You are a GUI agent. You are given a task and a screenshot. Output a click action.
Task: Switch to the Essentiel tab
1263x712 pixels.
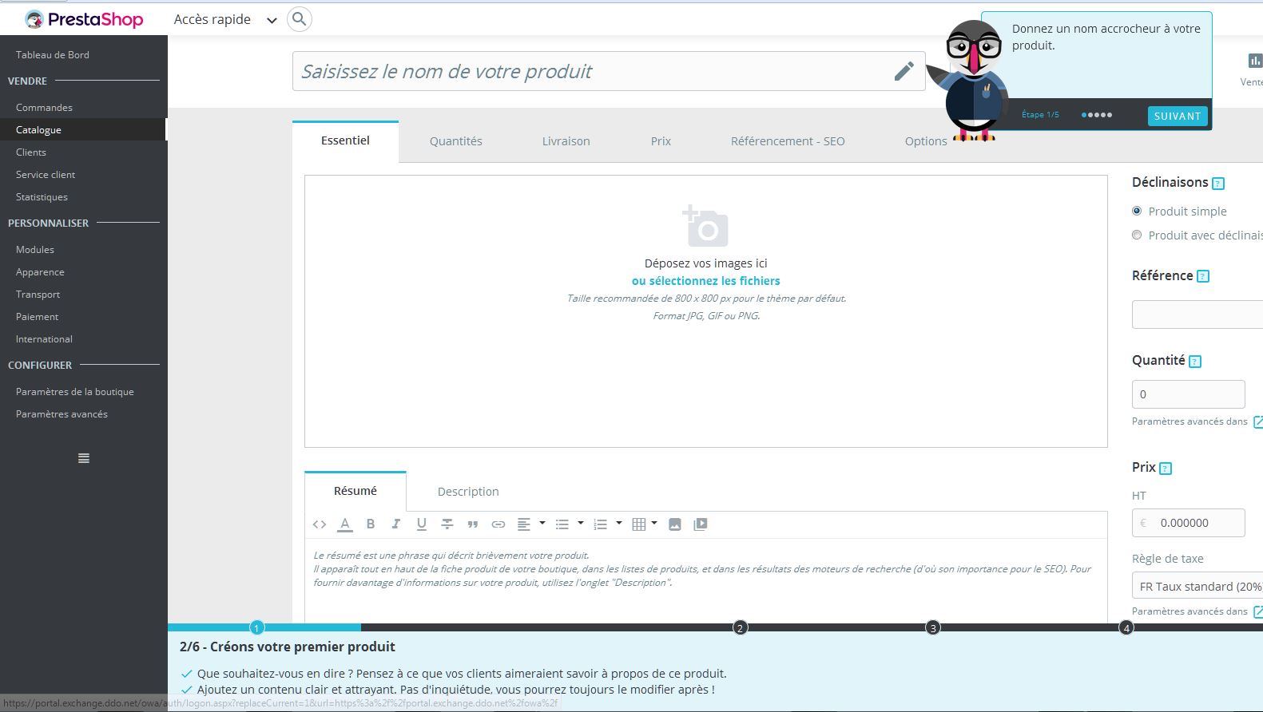(345, 141)
